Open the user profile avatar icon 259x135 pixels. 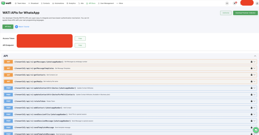(257, 3)
